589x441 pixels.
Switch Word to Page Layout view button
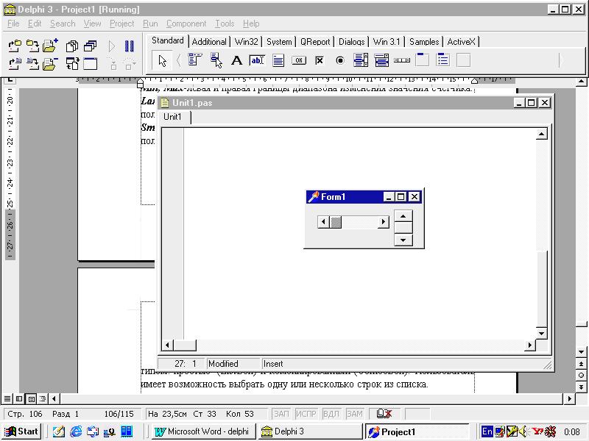tap(31, 398)
